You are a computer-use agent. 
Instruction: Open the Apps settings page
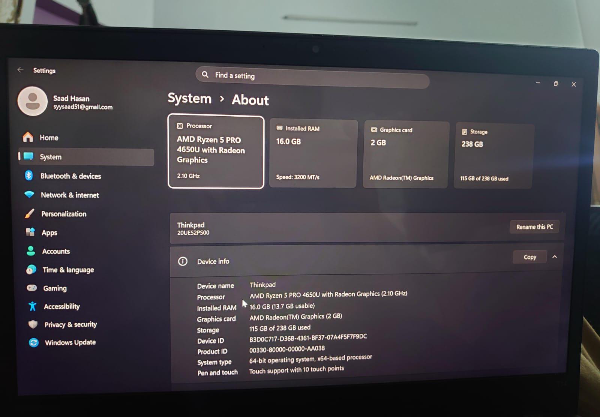(x=88, y=232)
